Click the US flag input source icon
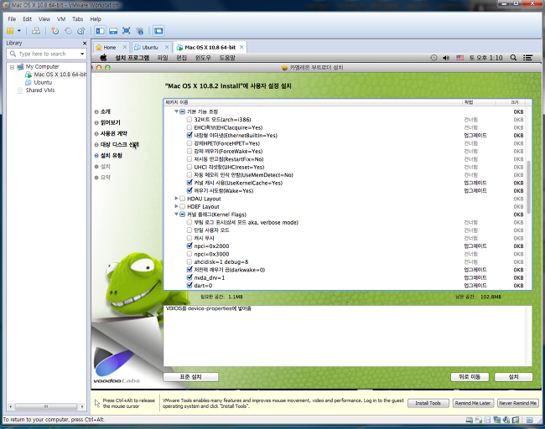The image size is (545, 429). coord(459,58)
